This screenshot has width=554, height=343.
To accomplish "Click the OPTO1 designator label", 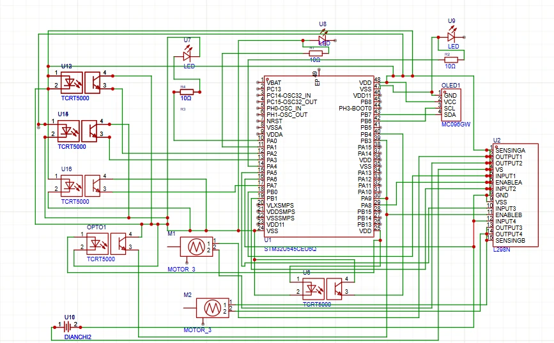I will pyautogui.click(x=96, y=227).
